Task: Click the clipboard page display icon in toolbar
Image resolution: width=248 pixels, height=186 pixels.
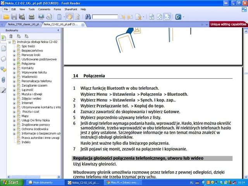Action: [x=59, y=17]
